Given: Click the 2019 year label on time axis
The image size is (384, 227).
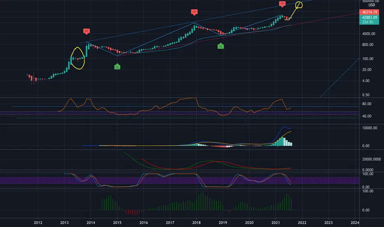Looking at the screenshot, I should pos(223,223).
